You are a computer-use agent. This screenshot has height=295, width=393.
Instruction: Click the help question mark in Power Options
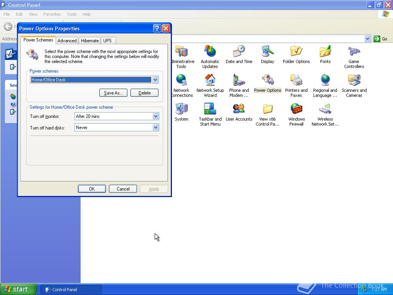click(x=157, y=28)
